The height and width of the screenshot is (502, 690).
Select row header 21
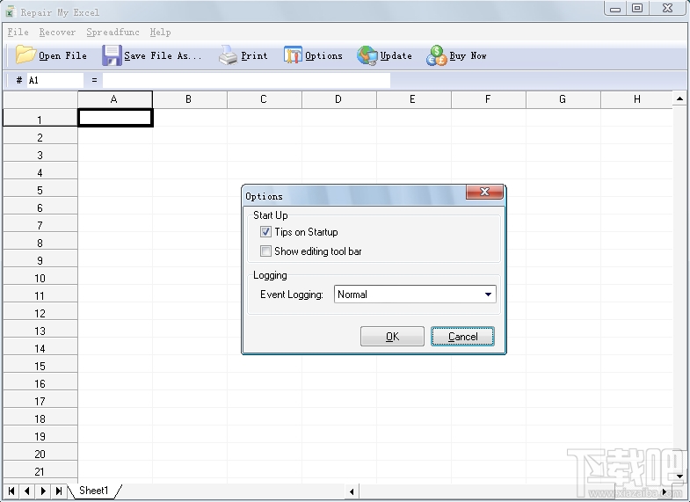coord(40,469)
